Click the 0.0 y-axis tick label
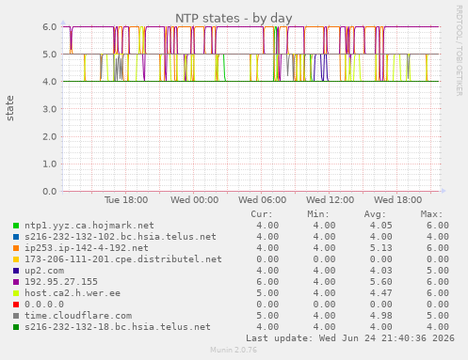468x360 pixels. (x=50, y=192)
